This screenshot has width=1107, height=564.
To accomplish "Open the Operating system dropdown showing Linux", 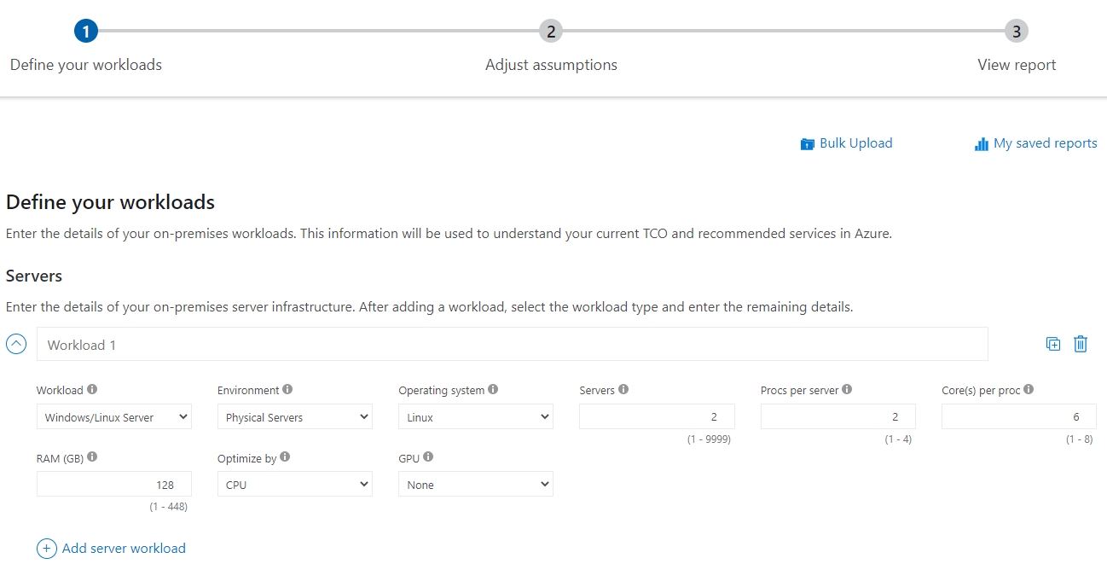I will [475, 417].
